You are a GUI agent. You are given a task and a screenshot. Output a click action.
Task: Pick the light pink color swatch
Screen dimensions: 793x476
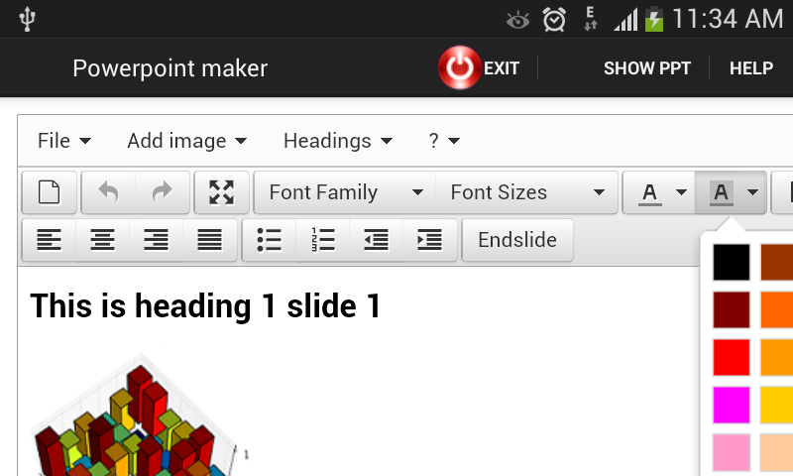tap(732, 453)
